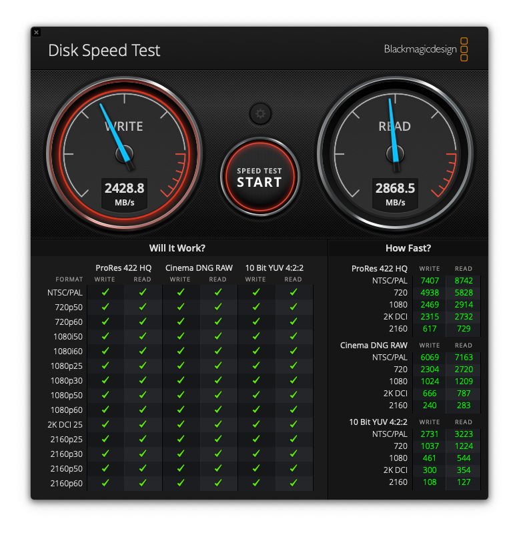Viewport: 519px width, 535px height.
Task: Click the Disk Speed Test title
Action: pyautogui.click(x=104, y=51)
